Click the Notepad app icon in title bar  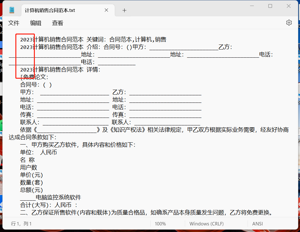[x=12, y=9]
